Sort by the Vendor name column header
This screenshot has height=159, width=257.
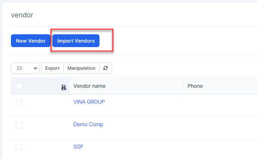pyautogui.click(x=90, y=86)
